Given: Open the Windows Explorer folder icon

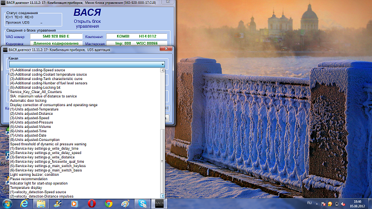Looking at the screenshot, I should pos(41,204).
